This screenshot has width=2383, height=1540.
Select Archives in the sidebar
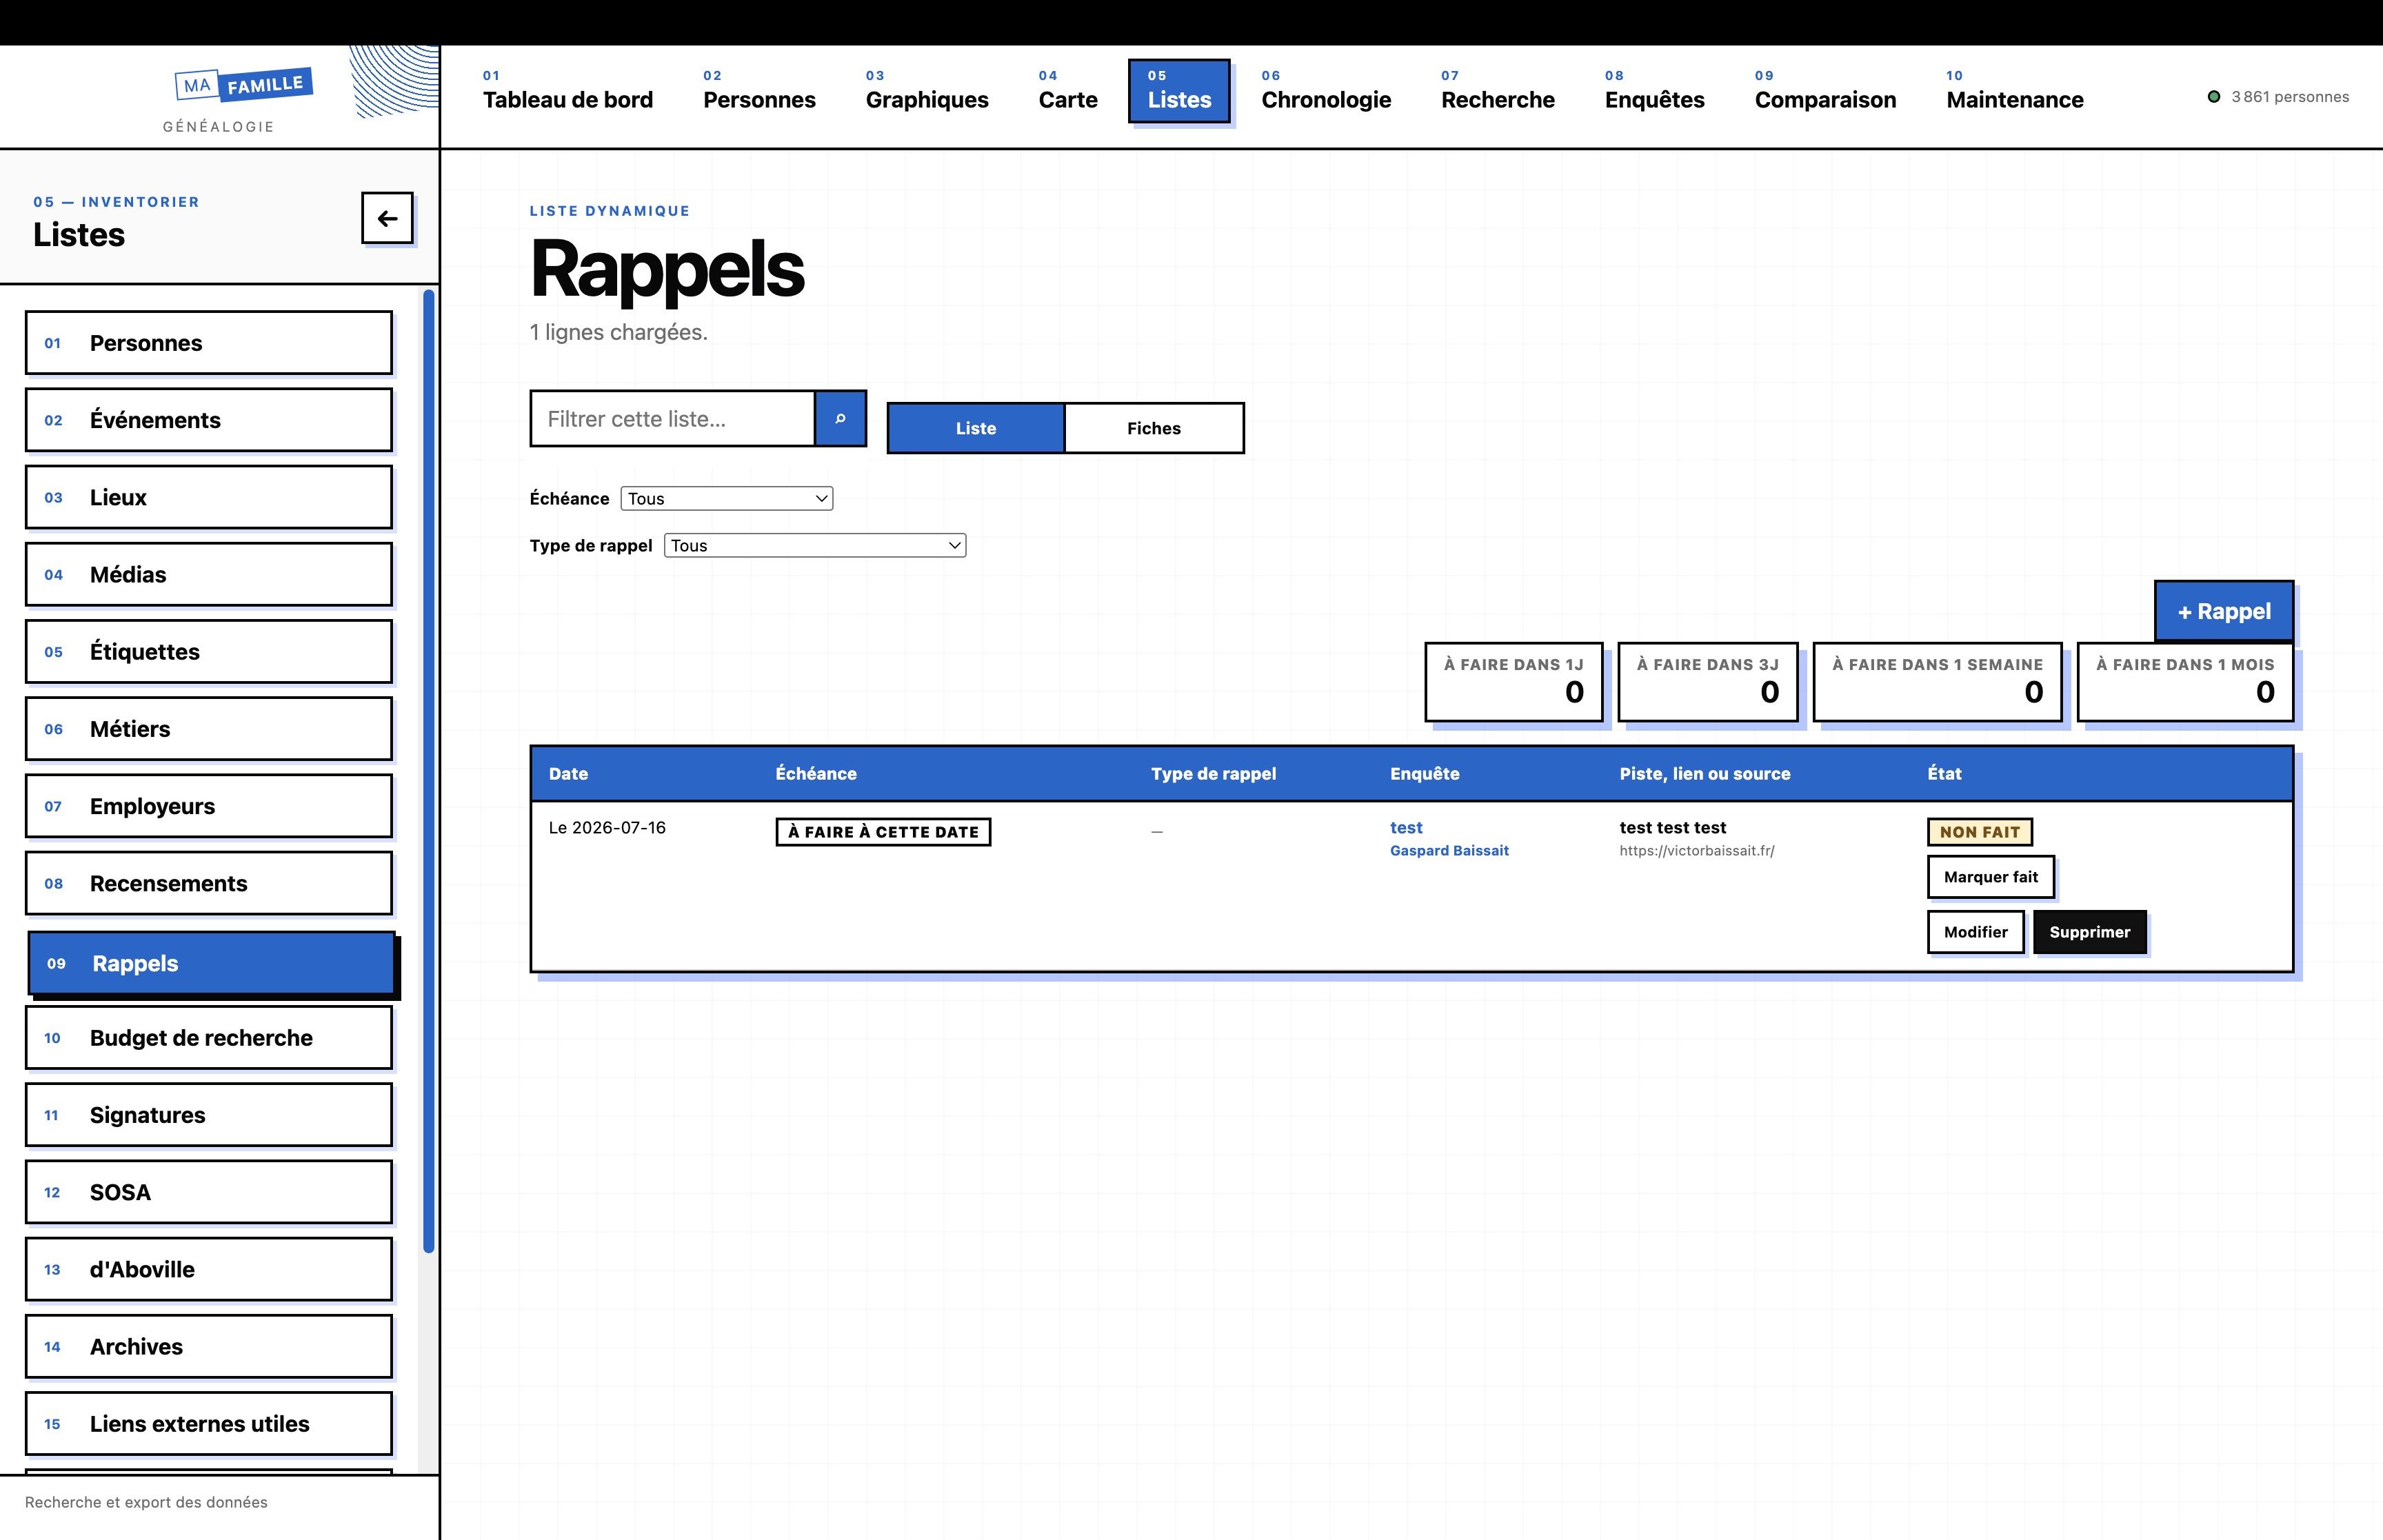tap(209, 1347)
